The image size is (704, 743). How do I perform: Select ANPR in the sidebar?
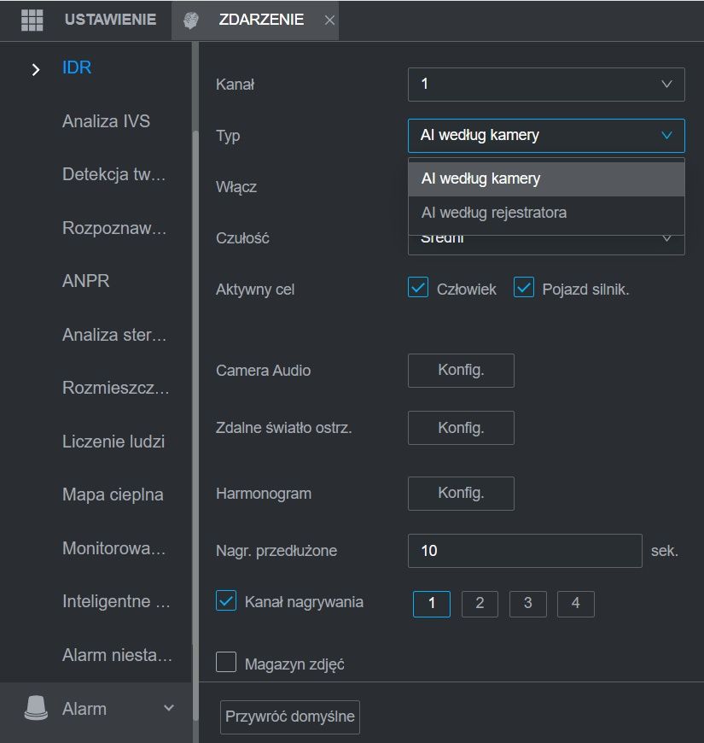click(x=85, y=281)
